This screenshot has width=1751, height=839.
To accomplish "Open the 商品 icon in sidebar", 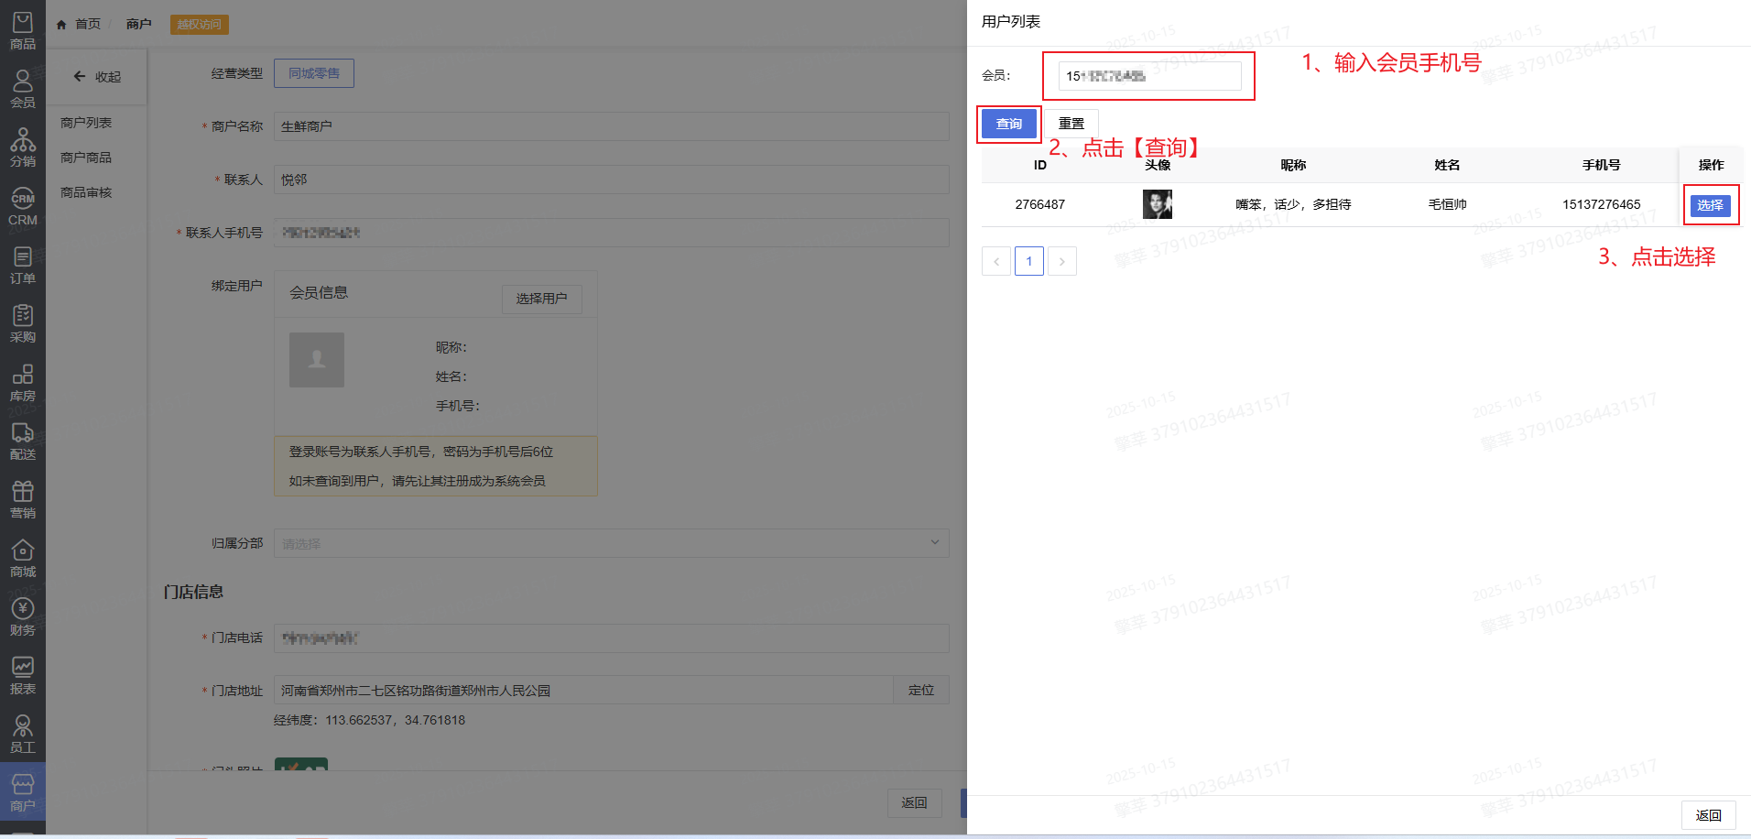I will (23, 30).
